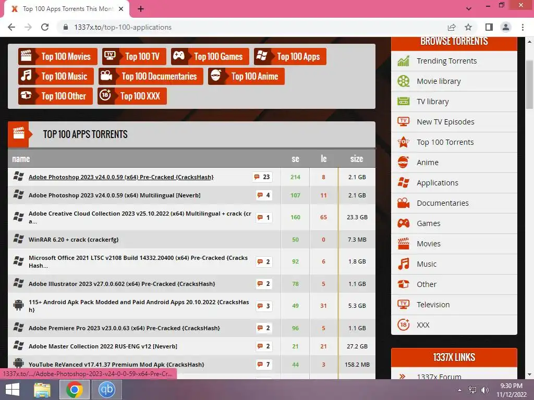
Task: Open the Applications link in Browse Torrents
Action: [x=438, y=183]
